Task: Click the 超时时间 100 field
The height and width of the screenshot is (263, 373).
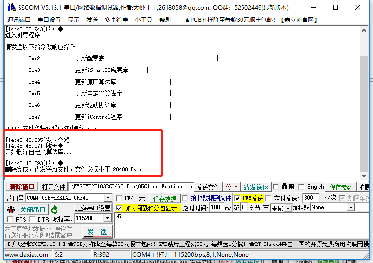Action: pyautogui.click(x=217, y=207)
